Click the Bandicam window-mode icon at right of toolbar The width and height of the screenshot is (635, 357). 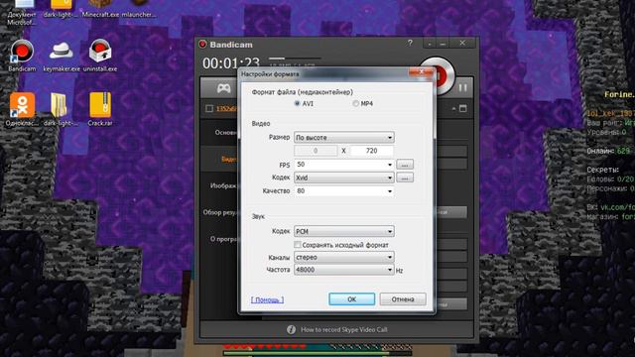[463, 108]
